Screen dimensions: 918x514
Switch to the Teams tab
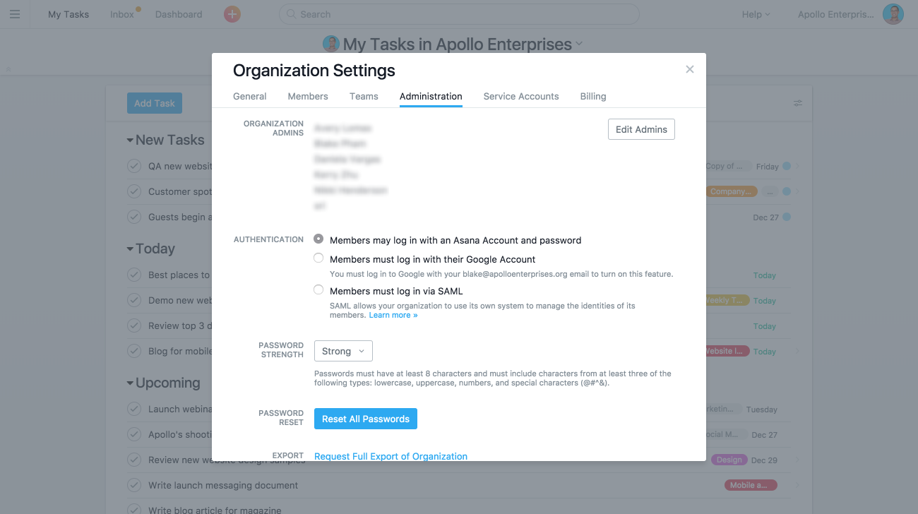pos(364,96)
